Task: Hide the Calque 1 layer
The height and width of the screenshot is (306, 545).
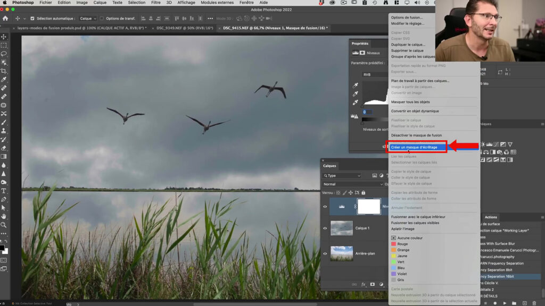Action: pyautogui.click(x=325, y=228)
